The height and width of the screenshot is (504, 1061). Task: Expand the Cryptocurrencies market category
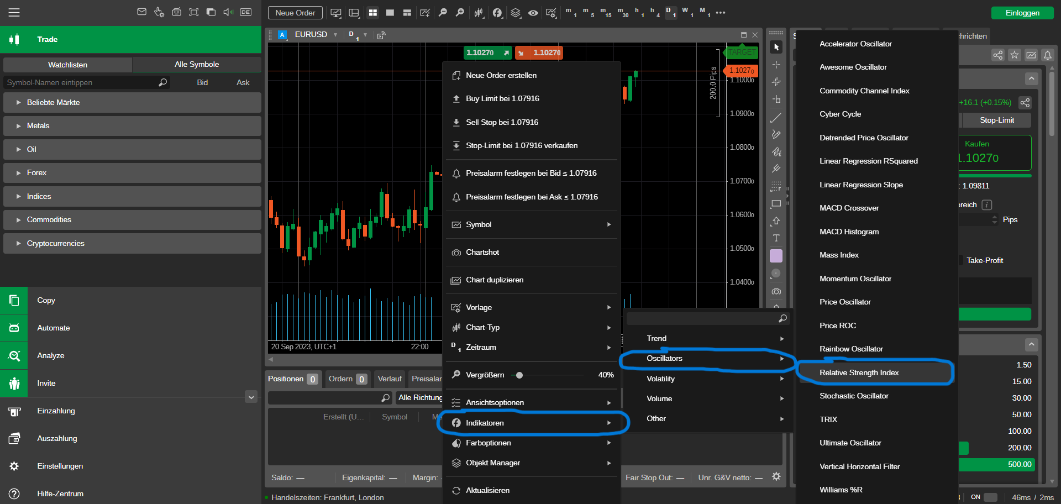coord(57,243)
